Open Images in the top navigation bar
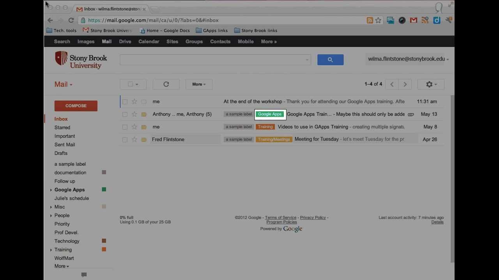Viewport: 499px width, 280px height. (86, 42)
